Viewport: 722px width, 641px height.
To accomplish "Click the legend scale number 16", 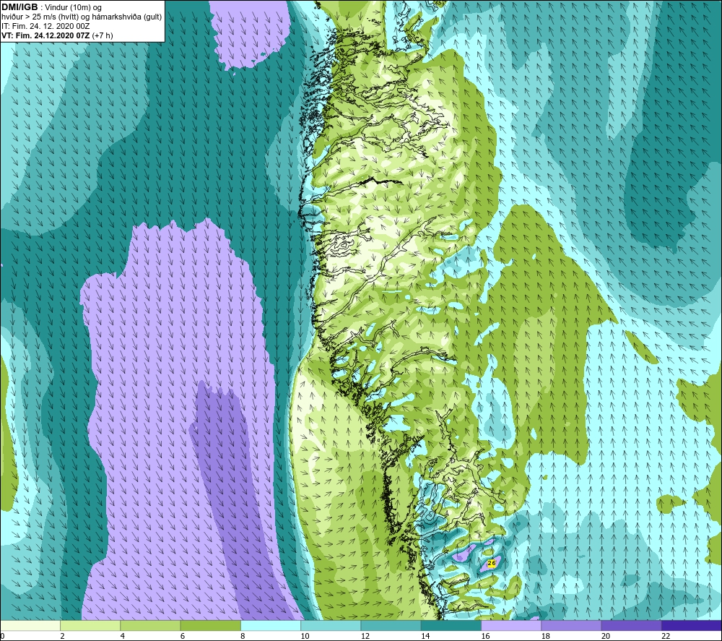I will (485, 636).
